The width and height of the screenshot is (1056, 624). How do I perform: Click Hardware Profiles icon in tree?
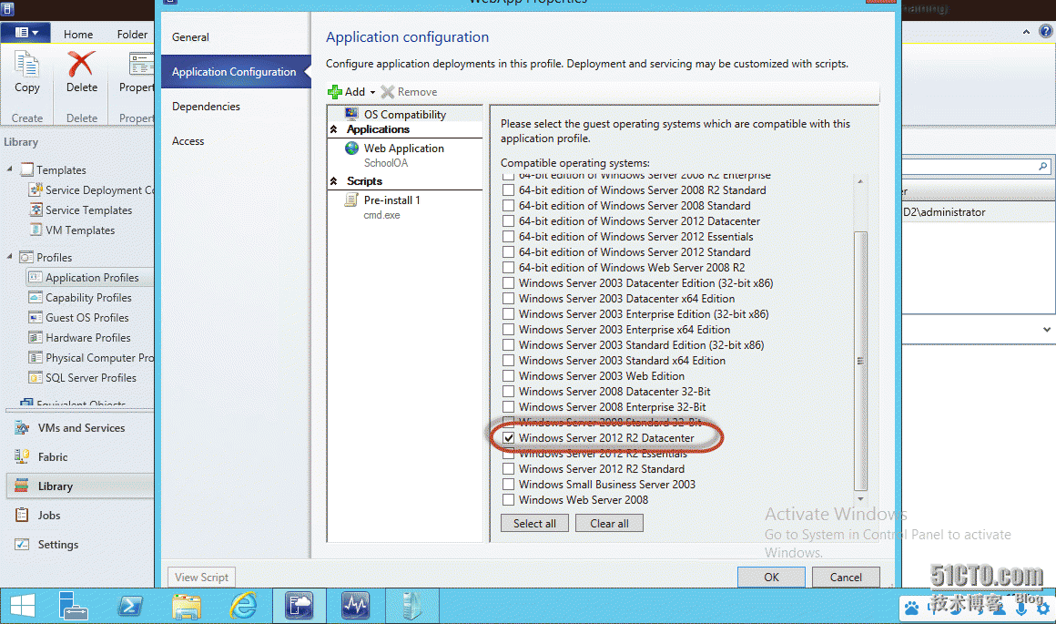pyautogui.click(x=35, y=338)
